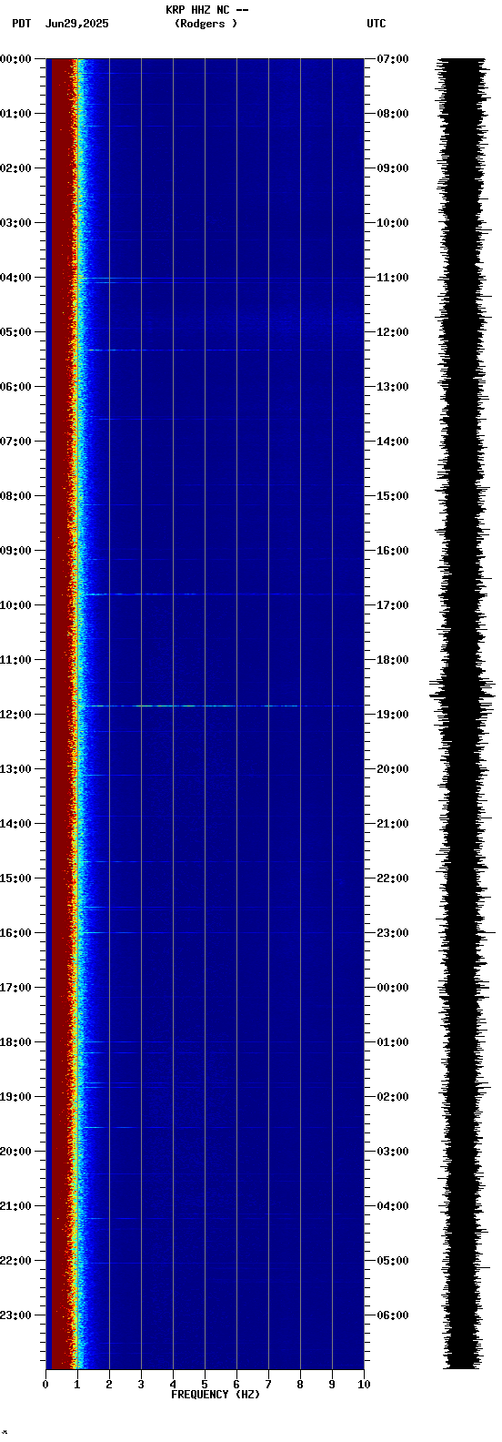This screenshot has height=1442, width=502.
Task: Click the 11:00 PDT time label
Action: coord(15,660)
